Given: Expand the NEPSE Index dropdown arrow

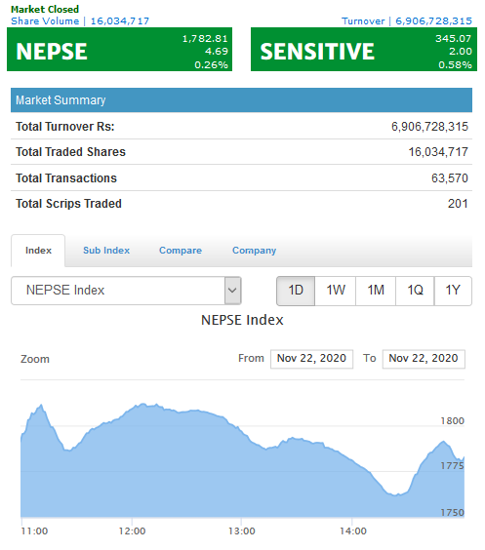Looking at the screenshot, I should click(x=232, y=291).
